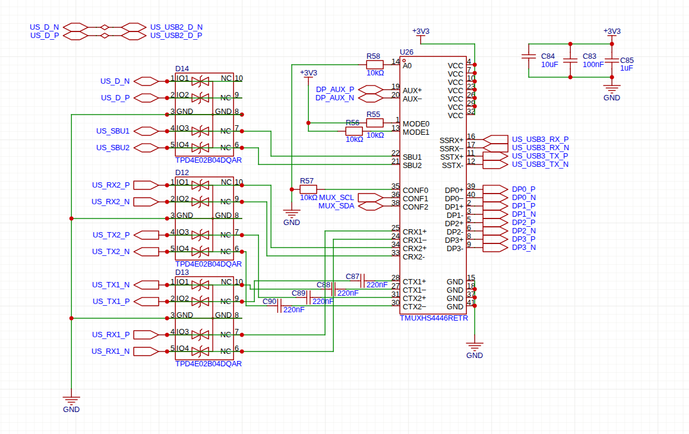Image resolution: width=689 pixels, height=434 pixels.
Task: Click the GND symbol at bottom left
Action: (71, 400)
